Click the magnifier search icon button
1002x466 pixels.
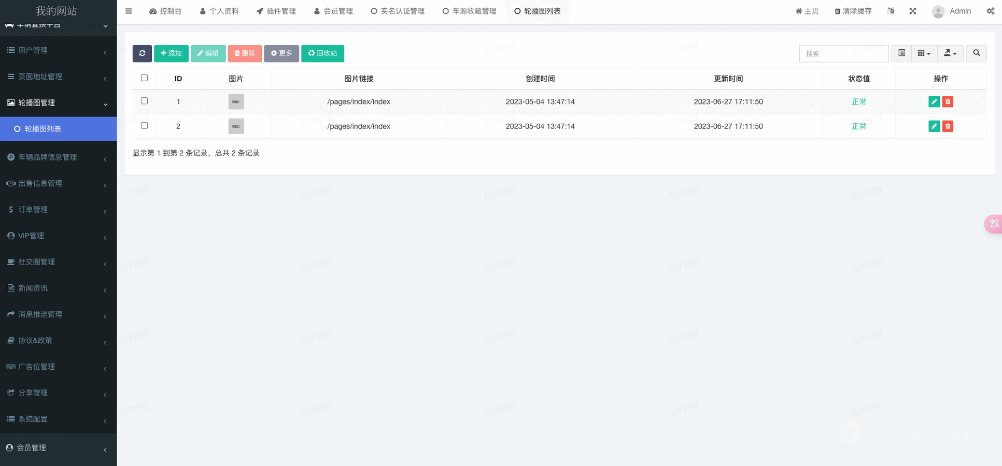pyautogui.click(x=976, y=53)
